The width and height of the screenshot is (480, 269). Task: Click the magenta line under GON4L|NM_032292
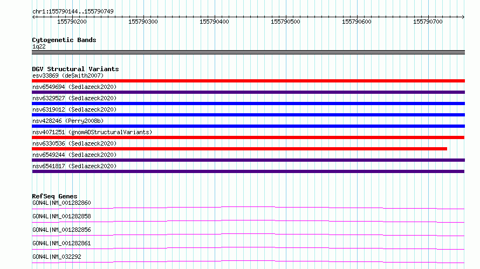248,261
